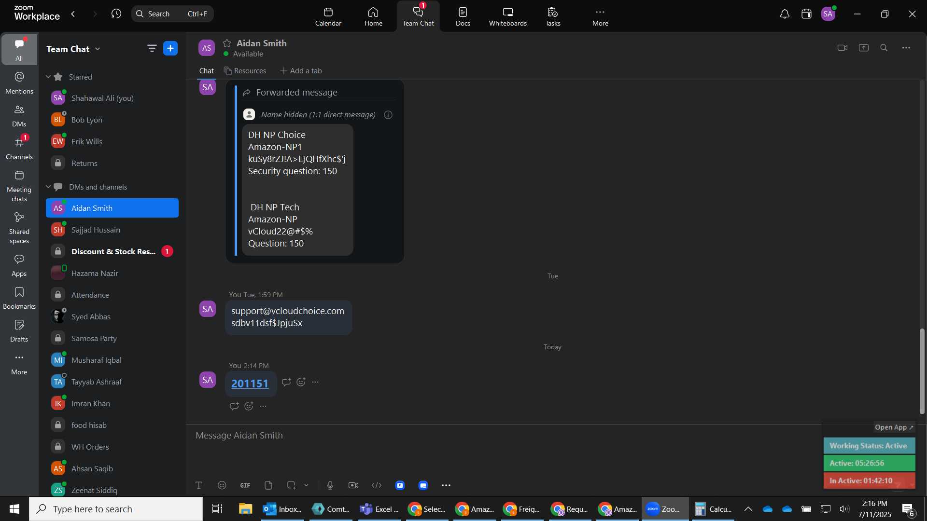Open the Samosa Party channel
927x521 pixels.
[x=112, y=338]
